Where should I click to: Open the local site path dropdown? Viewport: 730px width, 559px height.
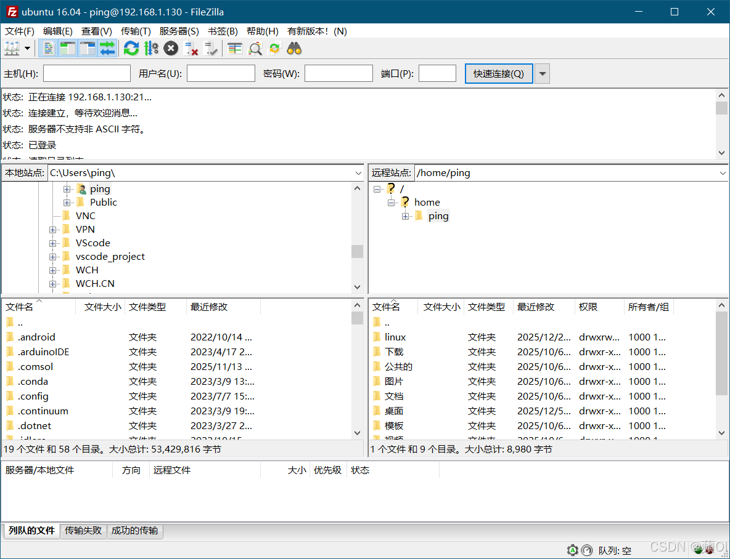coord(358,173)
